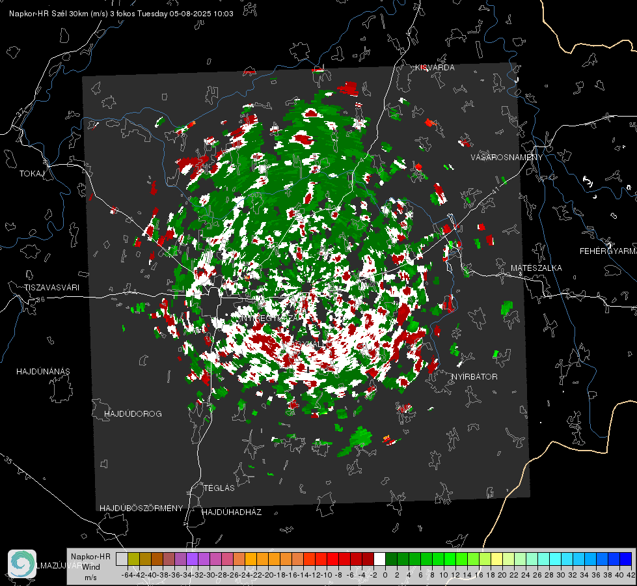The width and height of the screenshot is (637, 586).
Task: Click 'Napkor-HR' legend title
Action: point(90,557)
